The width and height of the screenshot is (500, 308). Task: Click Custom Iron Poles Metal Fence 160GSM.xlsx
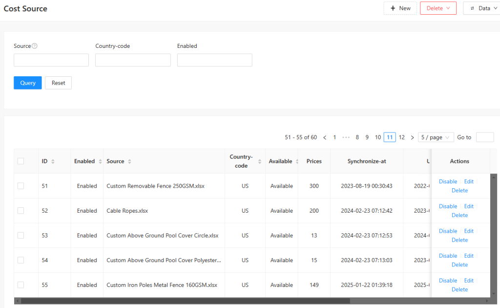162,285
